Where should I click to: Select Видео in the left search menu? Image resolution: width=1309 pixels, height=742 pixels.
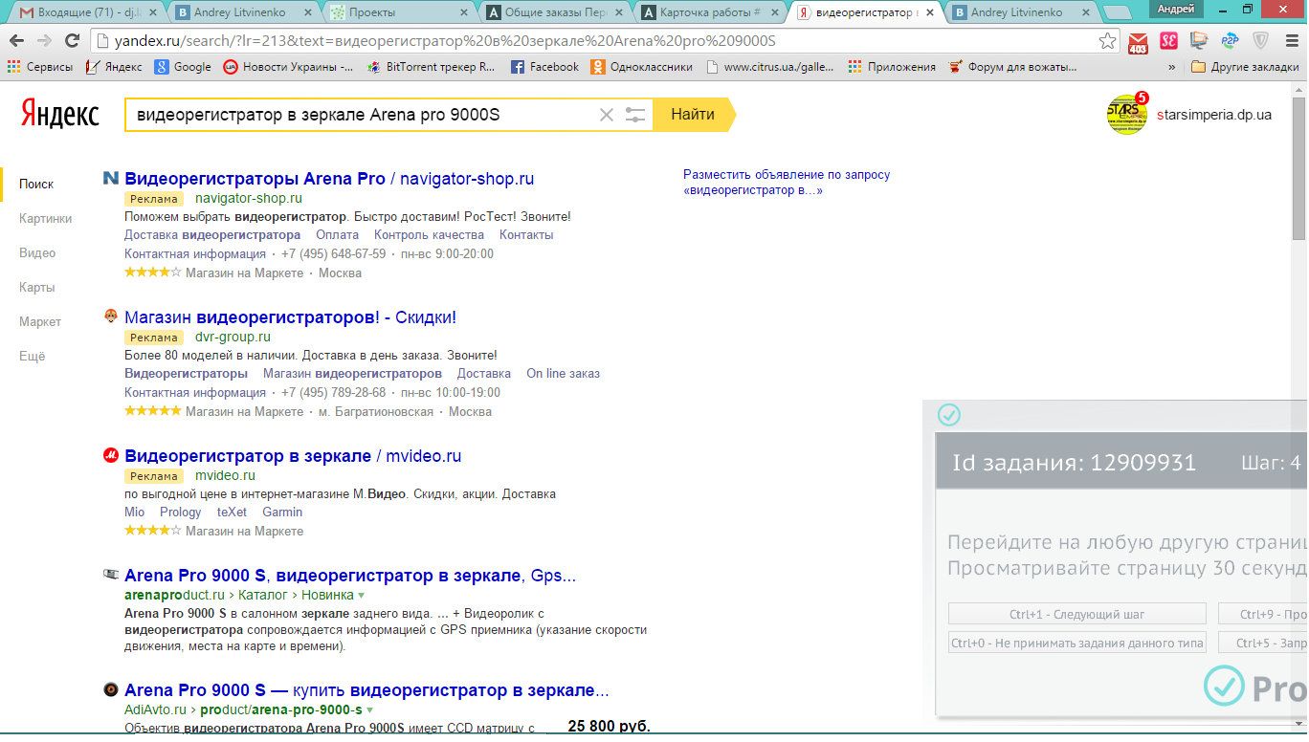pos(37,252)
